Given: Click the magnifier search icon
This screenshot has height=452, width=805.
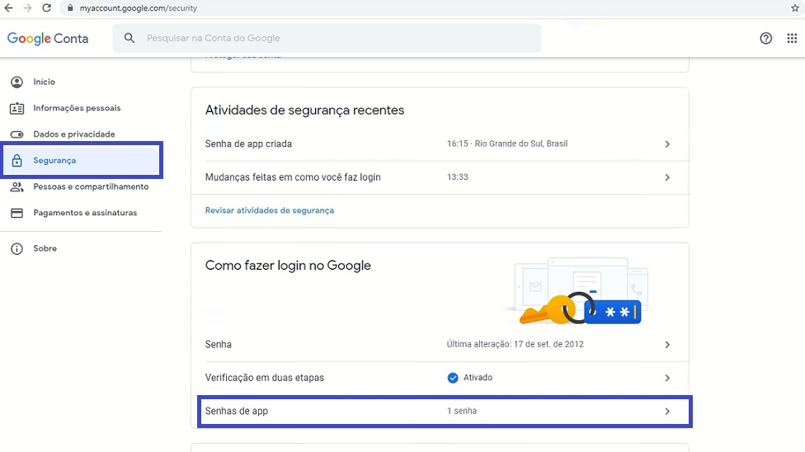Looking at the screenshot, I should pyautogui.click(x=129, y=38).
